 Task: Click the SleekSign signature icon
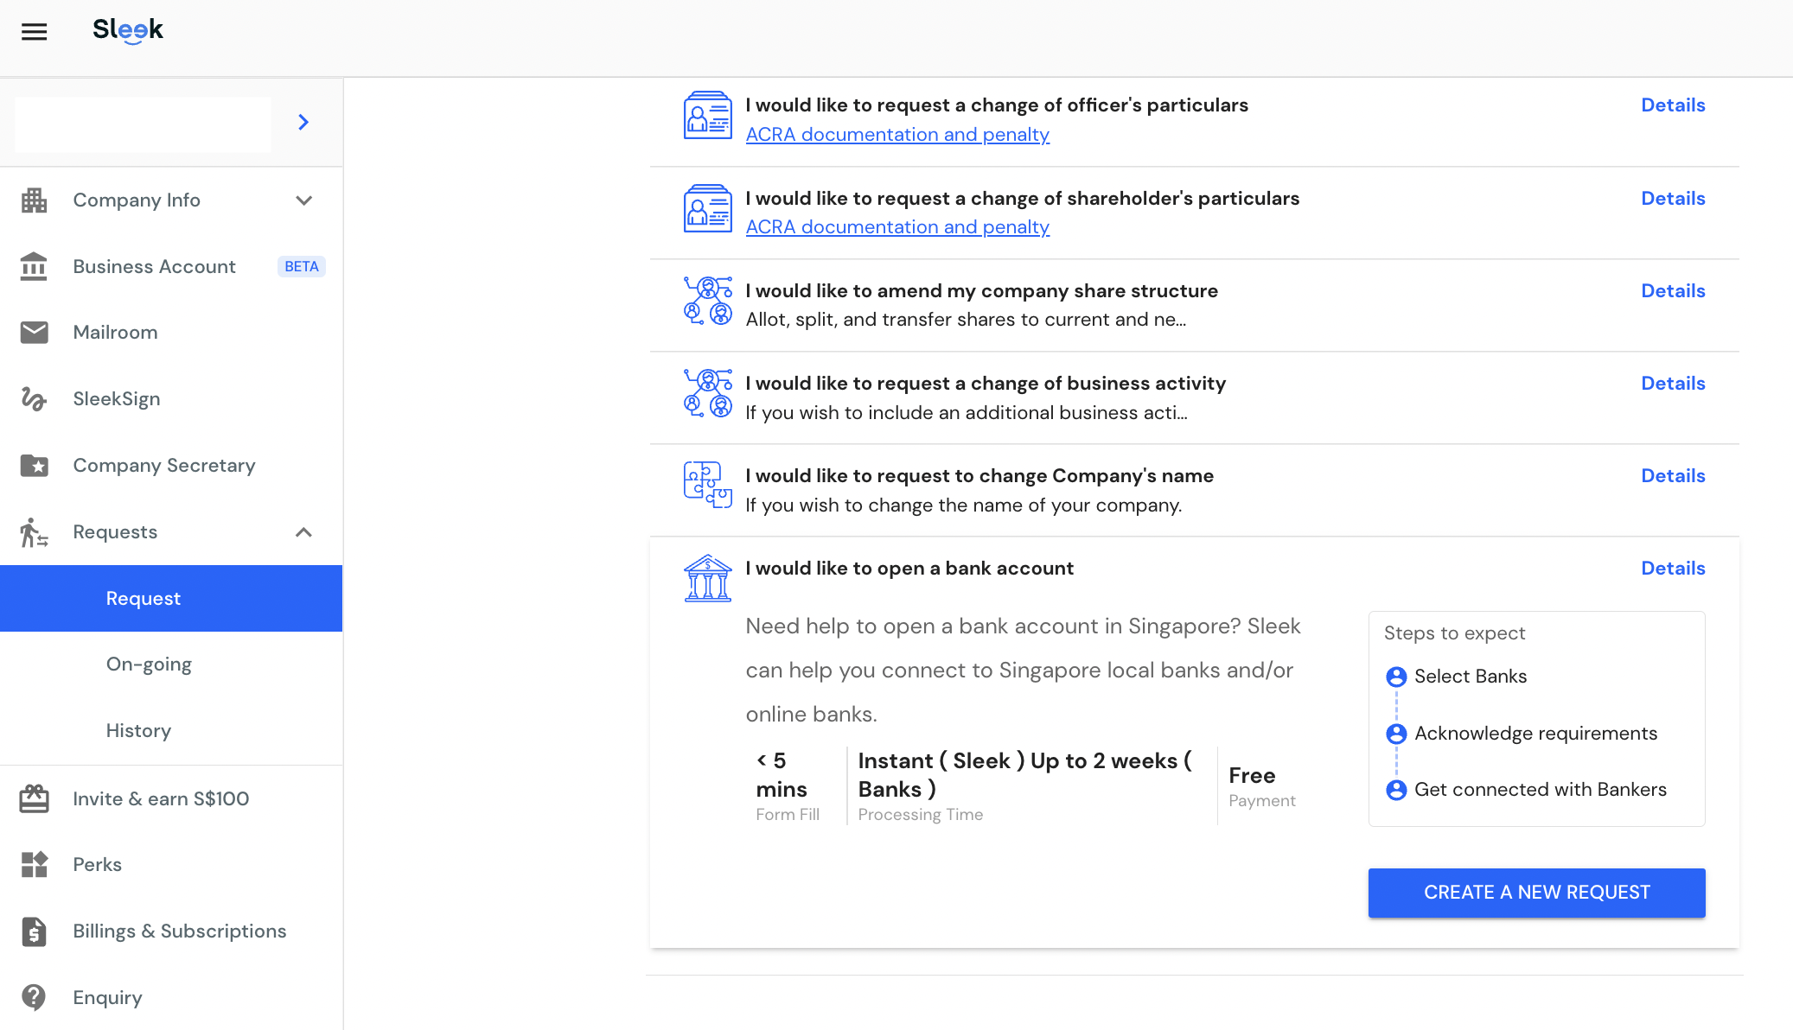point(34,398)
